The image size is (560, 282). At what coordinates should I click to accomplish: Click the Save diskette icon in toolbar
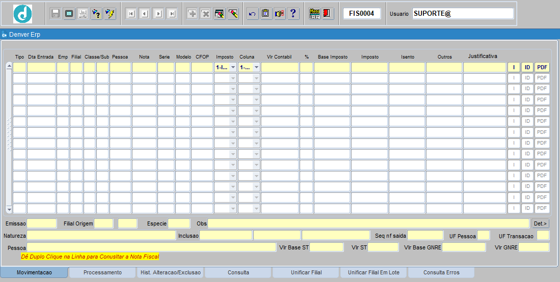tap(56, 14)
